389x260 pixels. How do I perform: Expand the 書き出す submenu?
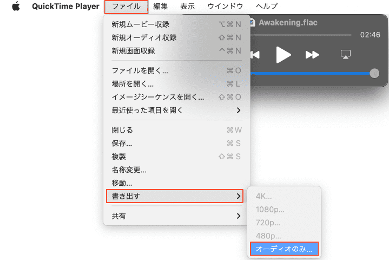pos(175,196)
